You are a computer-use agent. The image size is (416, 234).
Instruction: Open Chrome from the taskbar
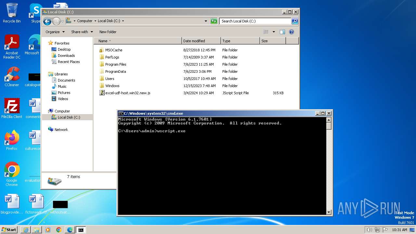[x=59, y=230]
